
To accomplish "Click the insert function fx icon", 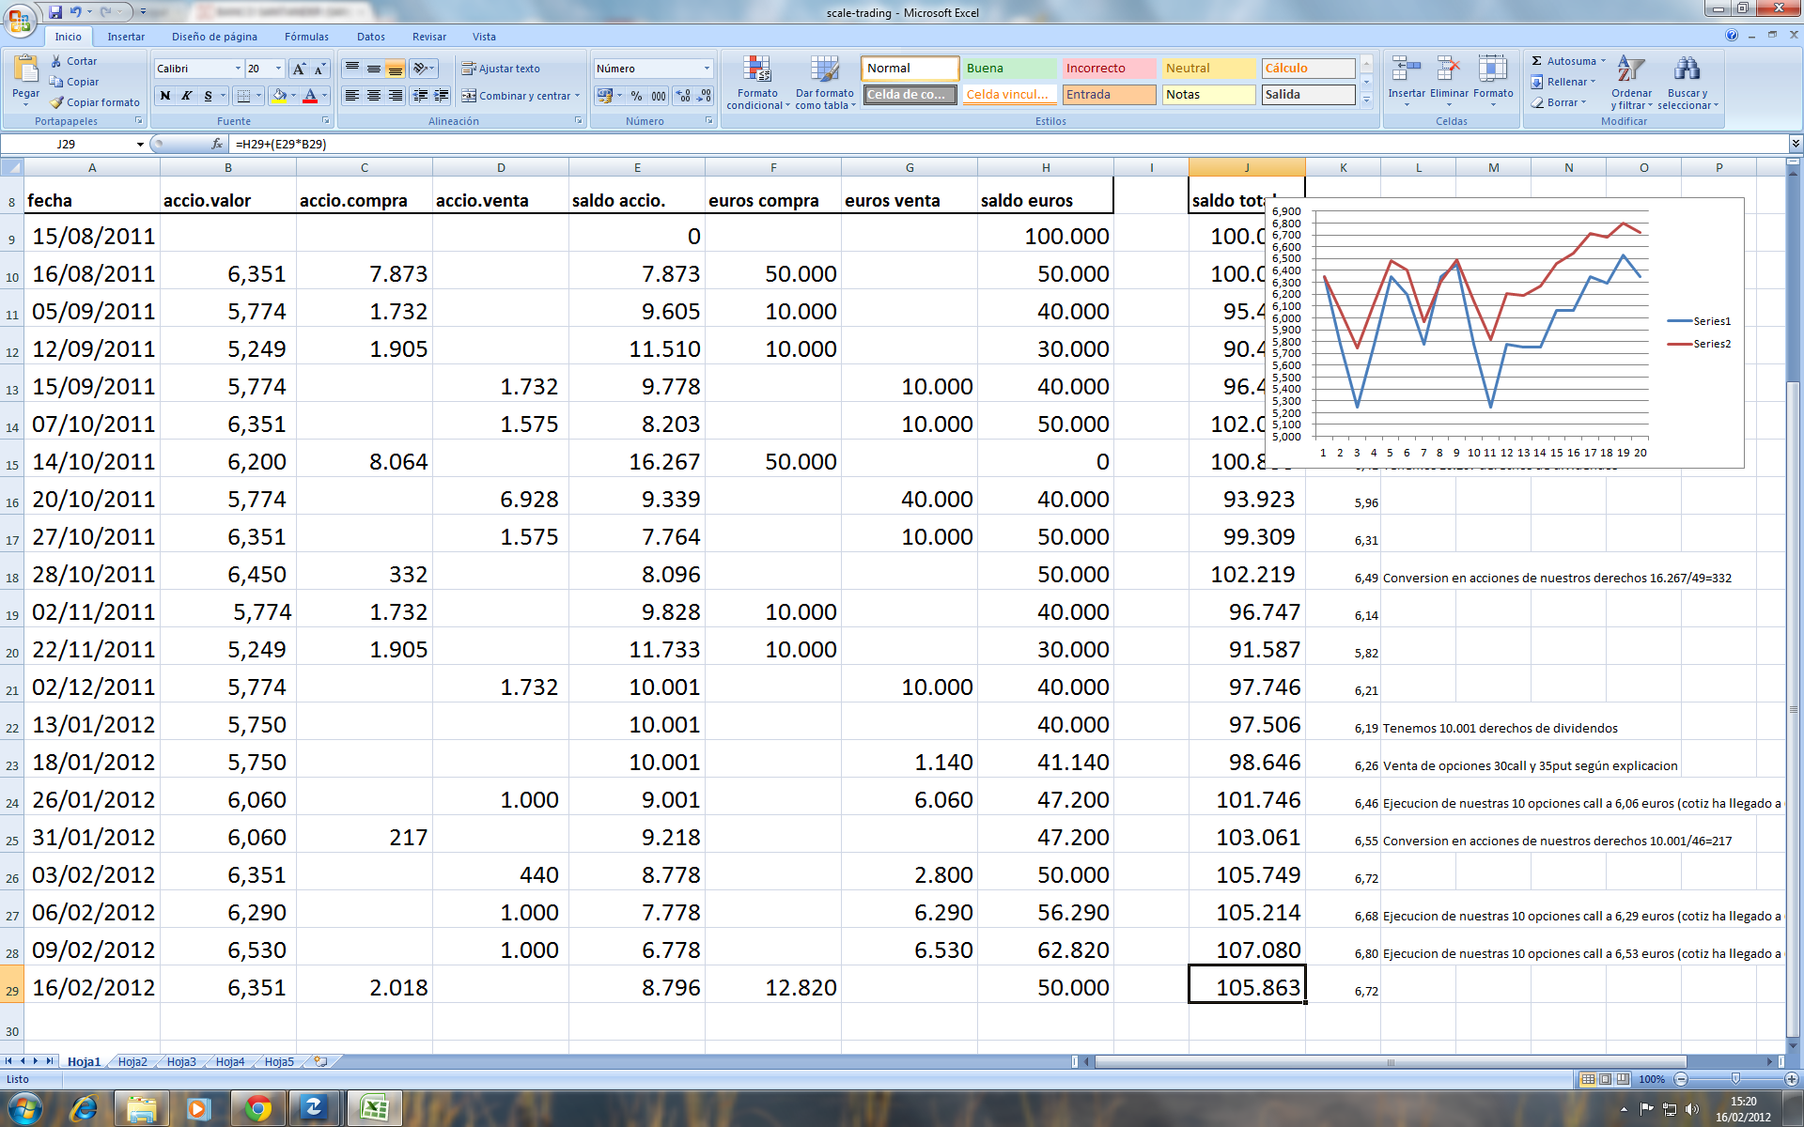I will pos(217,144).
